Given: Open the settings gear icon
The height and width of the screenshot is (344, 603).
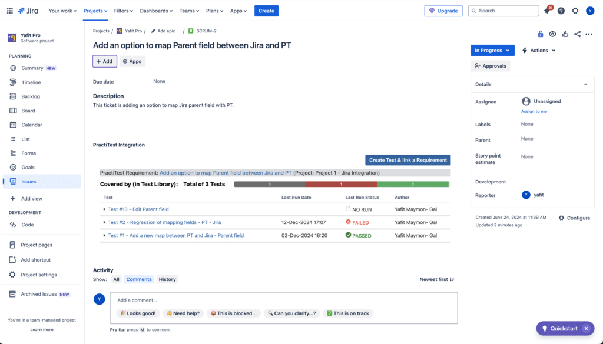Looking at the screenshot, I should [575, 11].
